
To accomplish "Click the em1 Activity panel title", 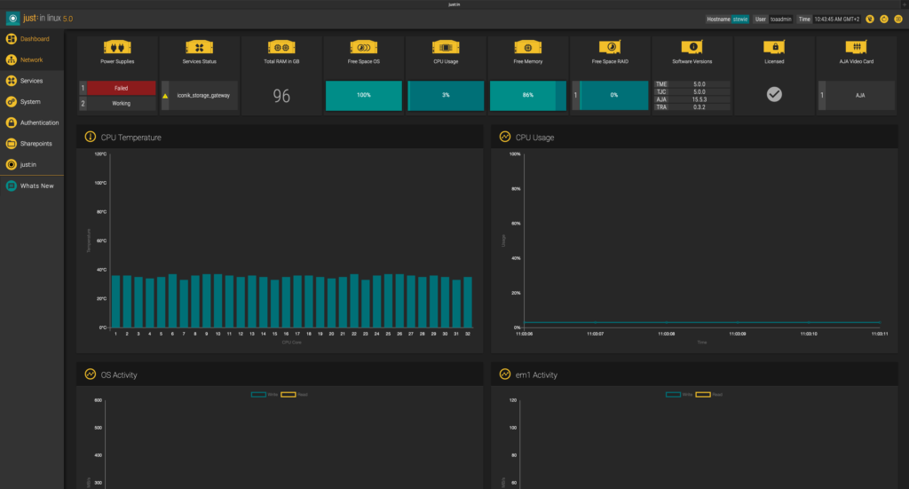I will coord(536,375).
